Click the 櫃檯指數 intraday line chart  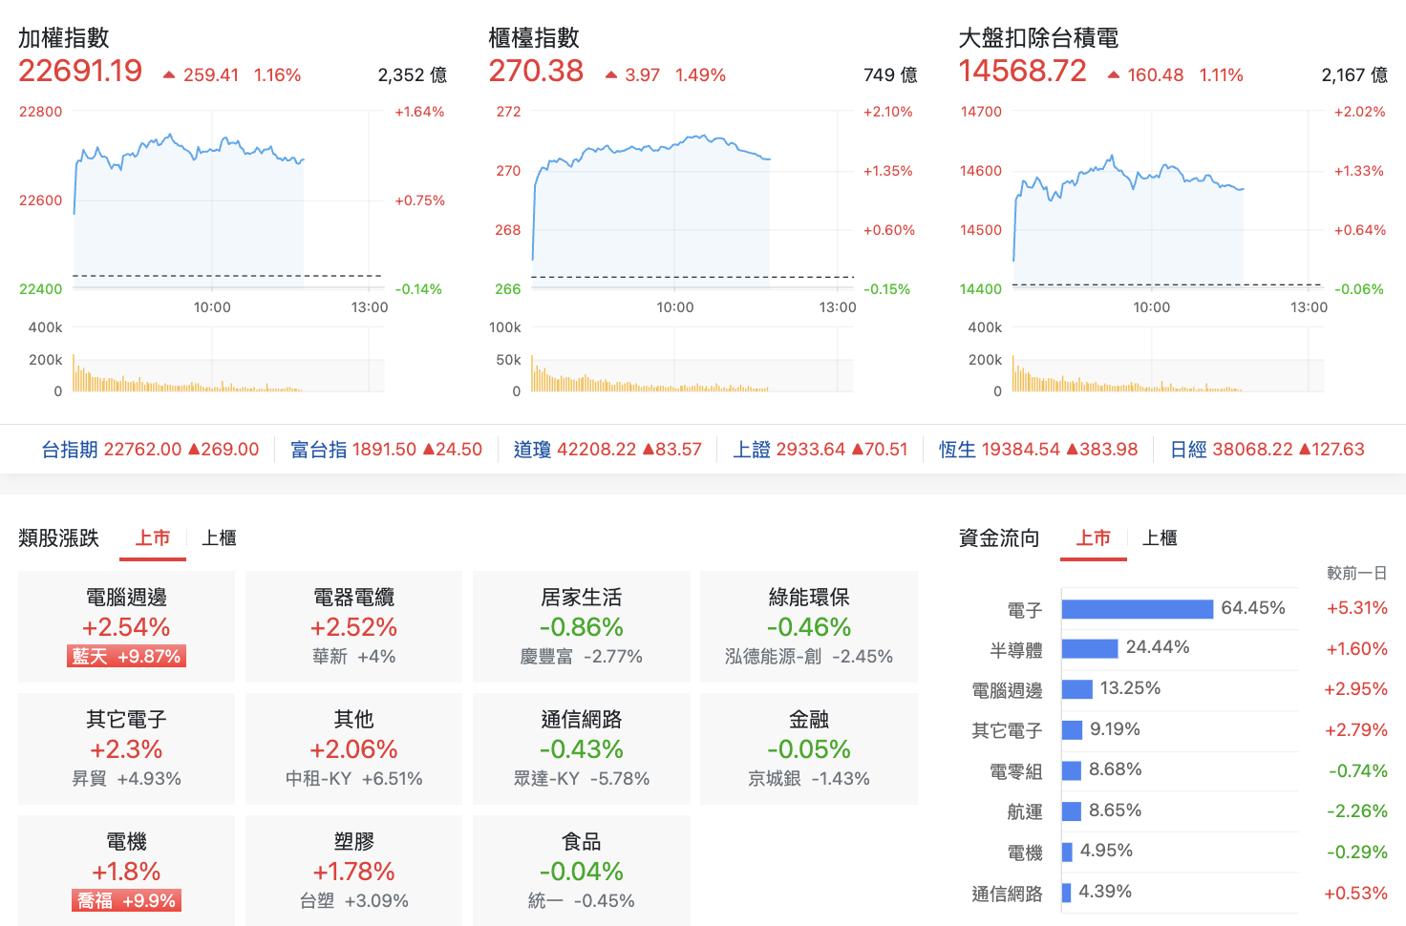point(692,200)
